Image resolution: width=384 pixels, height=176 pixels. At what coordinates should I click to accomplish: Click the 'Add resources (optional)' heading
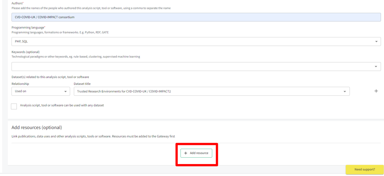[x=37, y=128]
